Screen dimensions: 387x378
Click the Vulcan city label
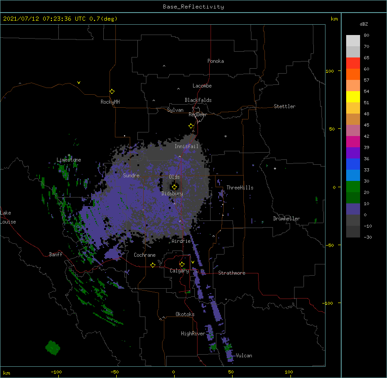244,356
